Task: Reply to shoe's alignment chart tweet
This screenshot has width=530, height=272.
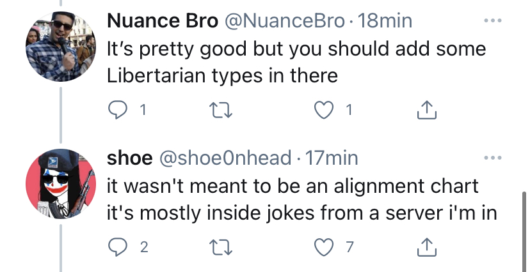Action: click(117, 247)
